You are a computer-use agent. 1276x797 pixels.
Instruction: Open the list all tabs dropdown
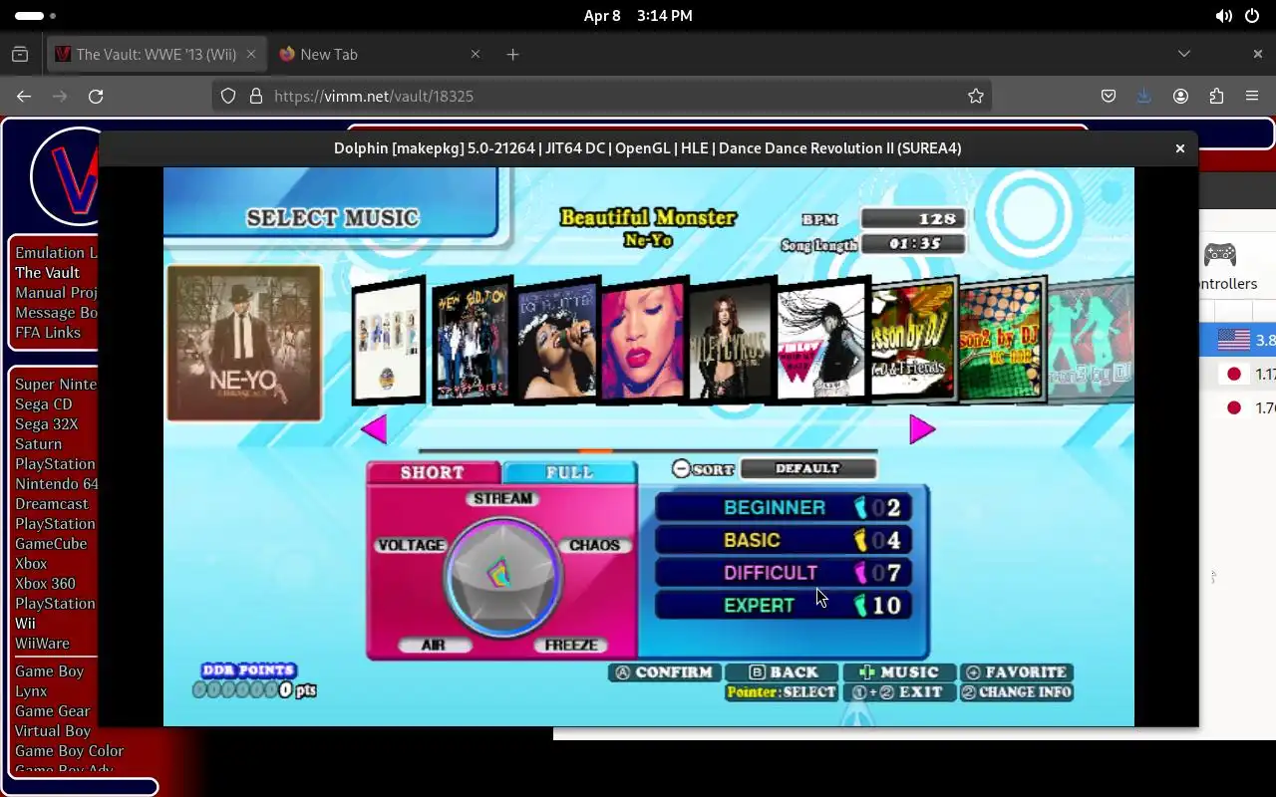(1184, 54)
